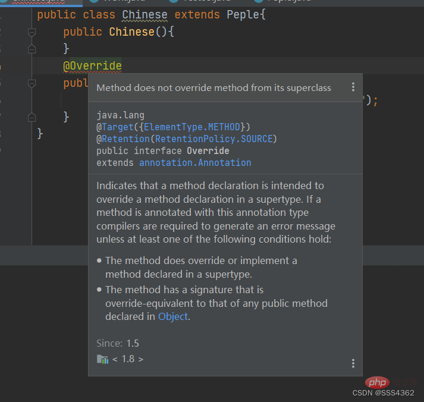Viewport: 424px width, 402px height.
Task: Click the 'public interface Override' text
Action: coord(163,151)
